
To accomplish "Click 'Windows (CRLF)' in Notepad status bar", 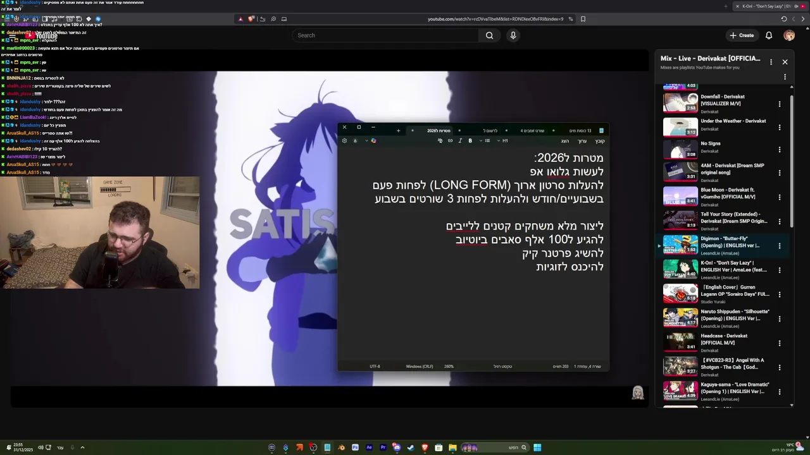I will click(x=420, y=367).
